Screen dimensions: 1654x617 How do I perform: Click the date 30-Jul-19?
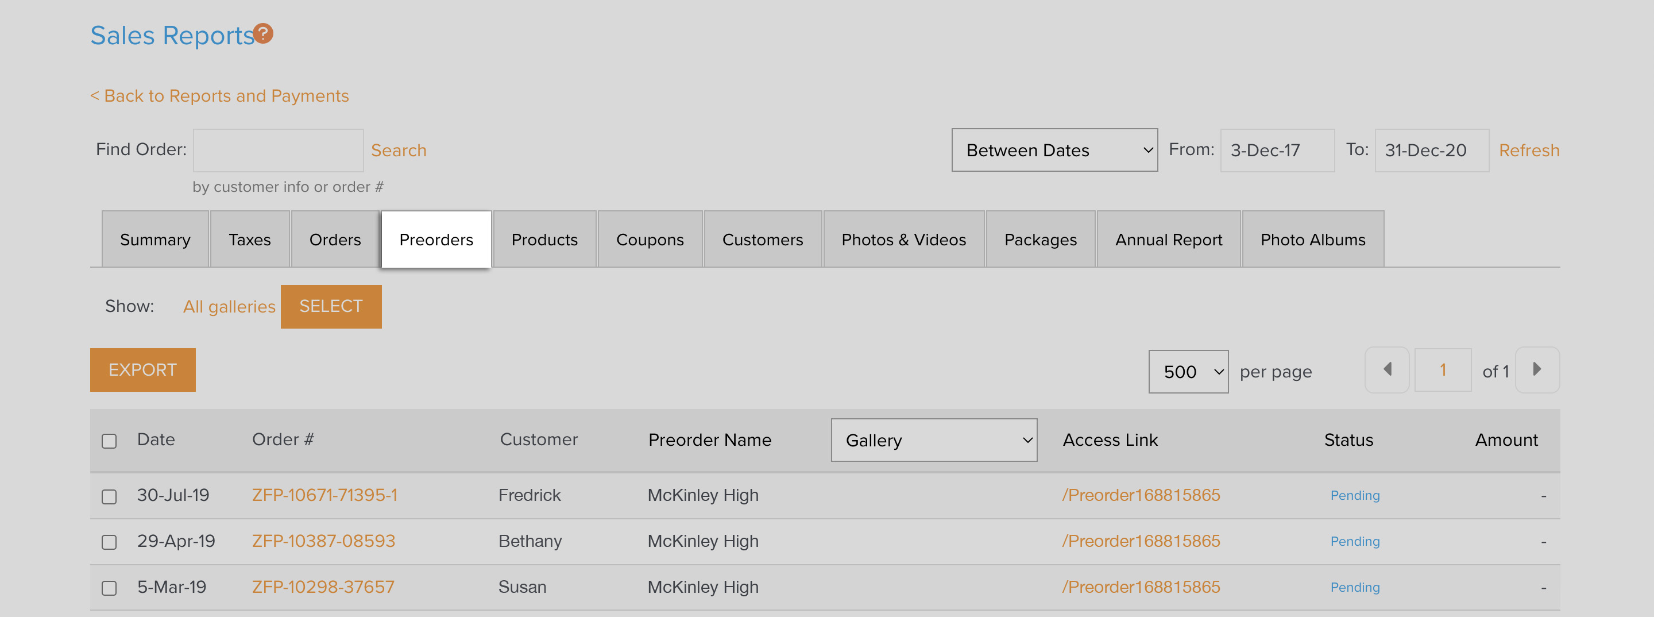tap(173, 495)
